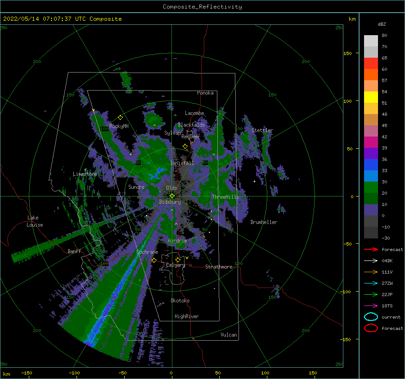This screenshot has height=379, width=405.
Task: Select the magenta 18TS arrow legend icon
Action: (371, 306)
